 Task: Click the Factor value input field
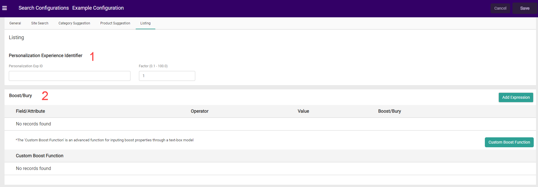tap(167, 76)
